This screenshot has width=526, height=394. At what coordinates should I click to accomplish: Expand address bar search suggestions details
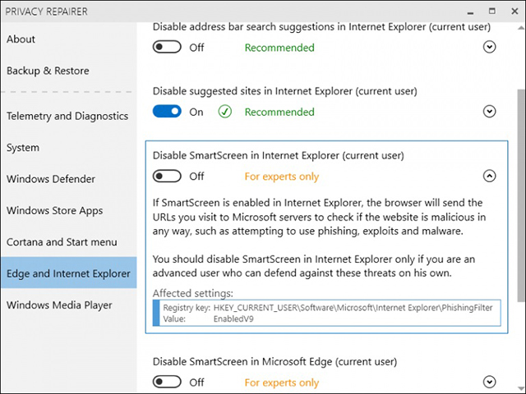pos(490,47)
